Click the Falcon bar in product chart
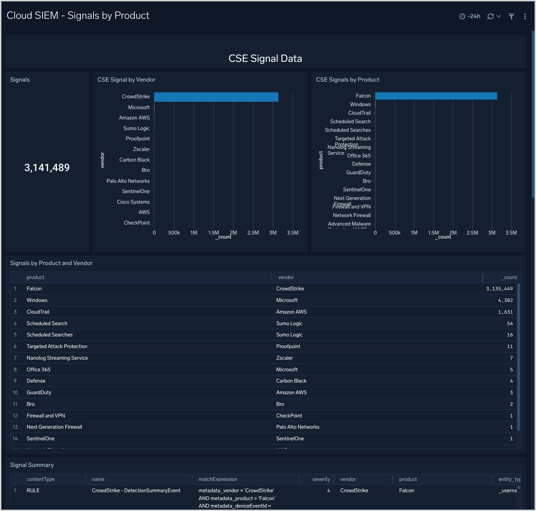The image size is (536, 511). pos(436,96)
